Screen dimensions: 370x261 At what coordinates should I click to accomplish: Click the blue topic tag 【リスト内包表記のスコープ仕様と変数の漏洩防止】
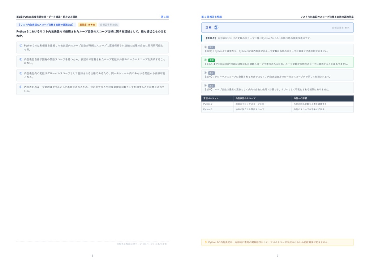click(x=46, y=25)
